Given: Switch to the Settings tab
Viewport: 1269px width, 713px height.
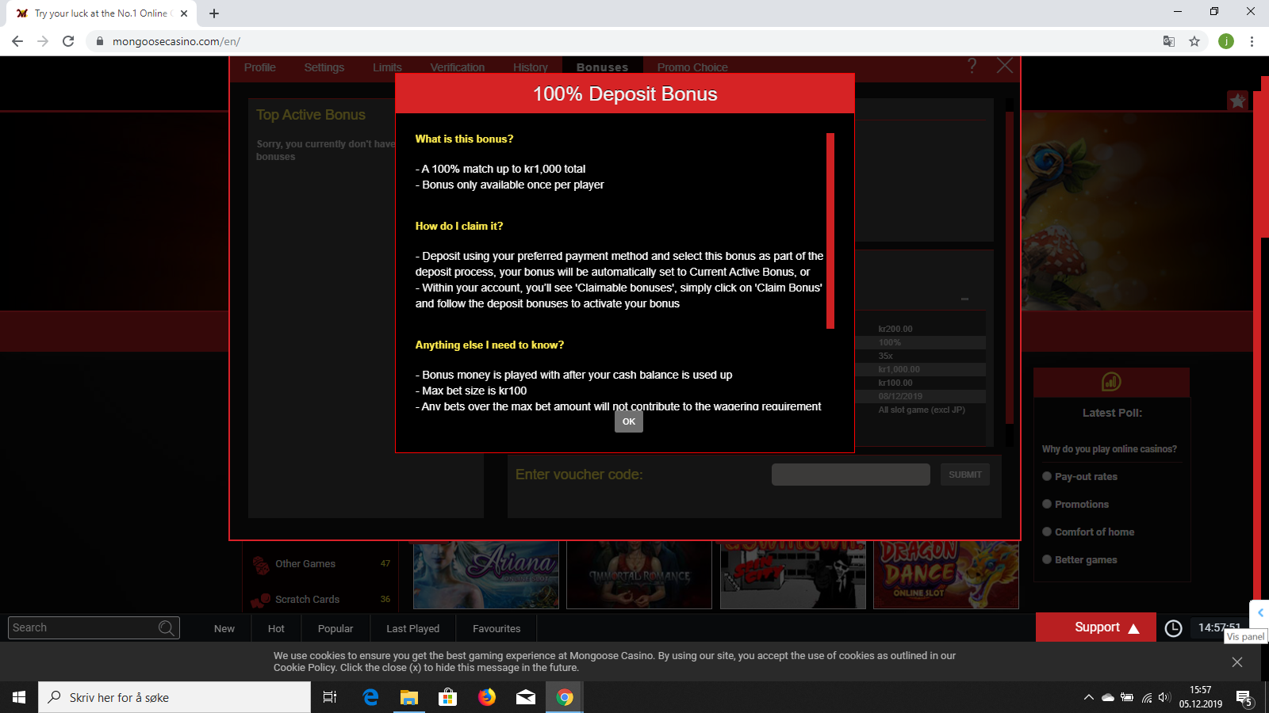Looking at the screenshot, I should tap(324, 67).
